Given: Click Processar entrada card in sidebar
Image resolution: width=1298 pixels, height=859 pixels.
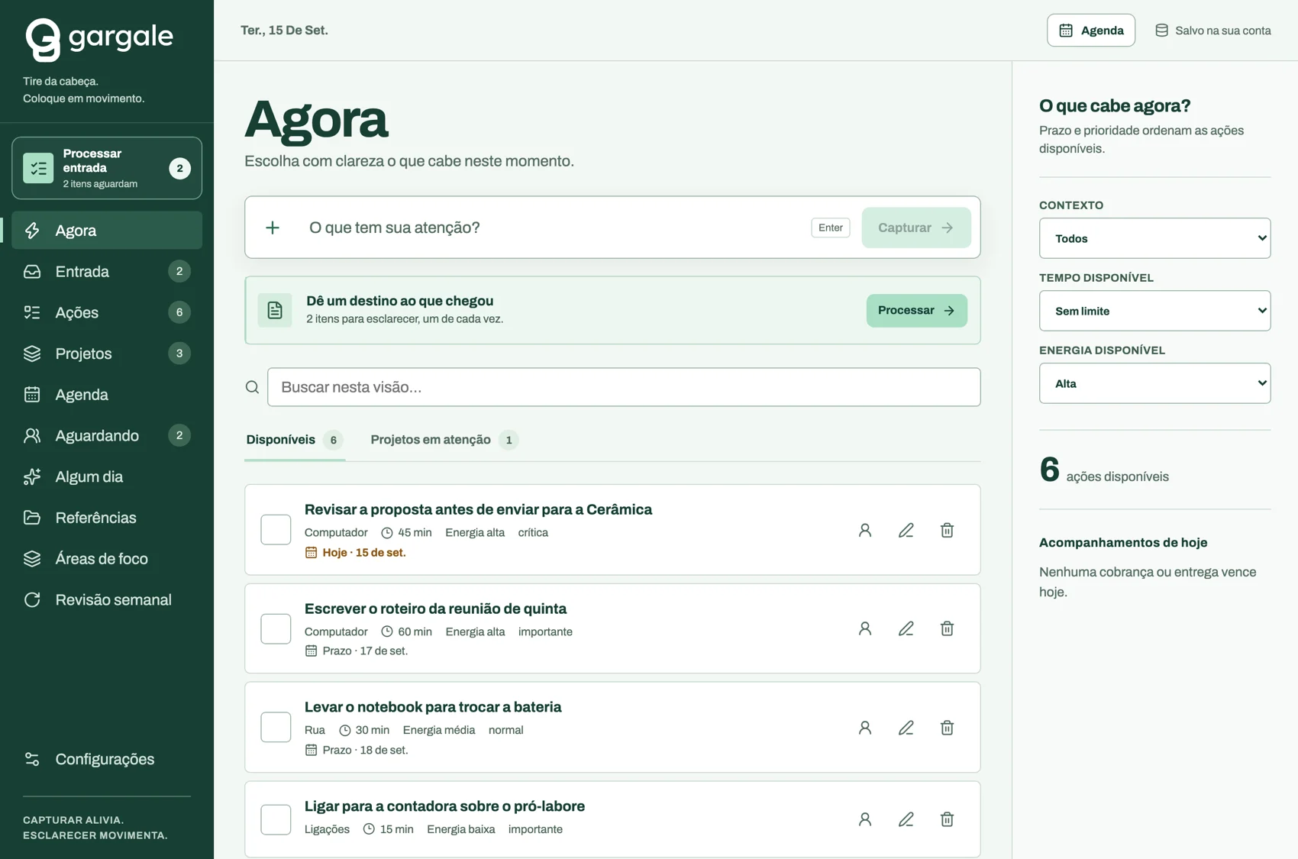Looking at the screenshot, I should 107,168.
